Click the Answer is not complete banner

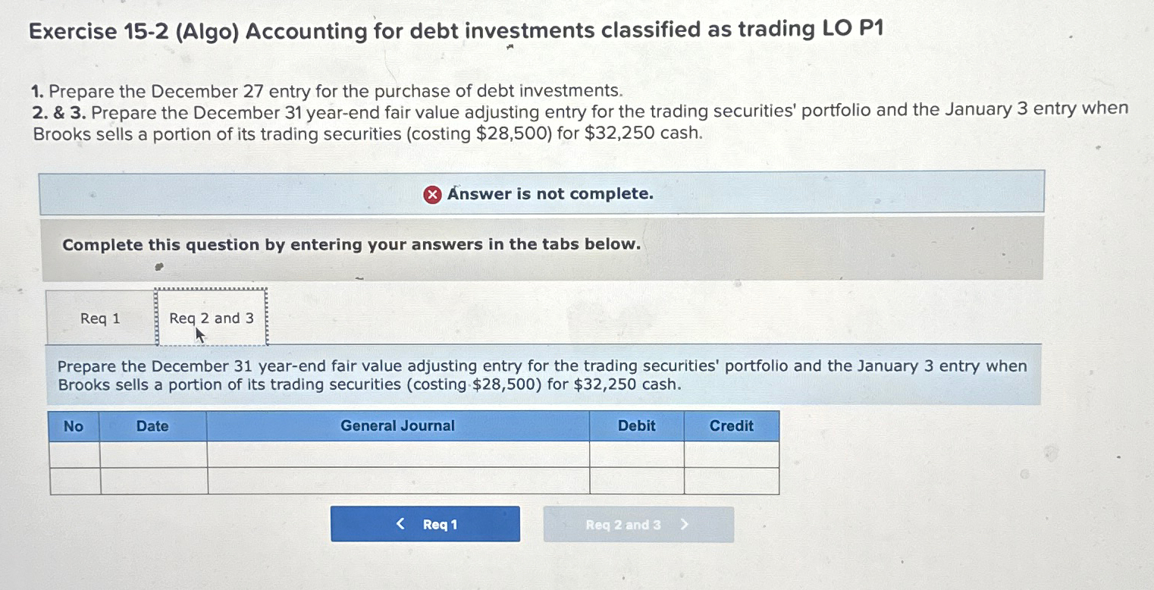[541, 194]
